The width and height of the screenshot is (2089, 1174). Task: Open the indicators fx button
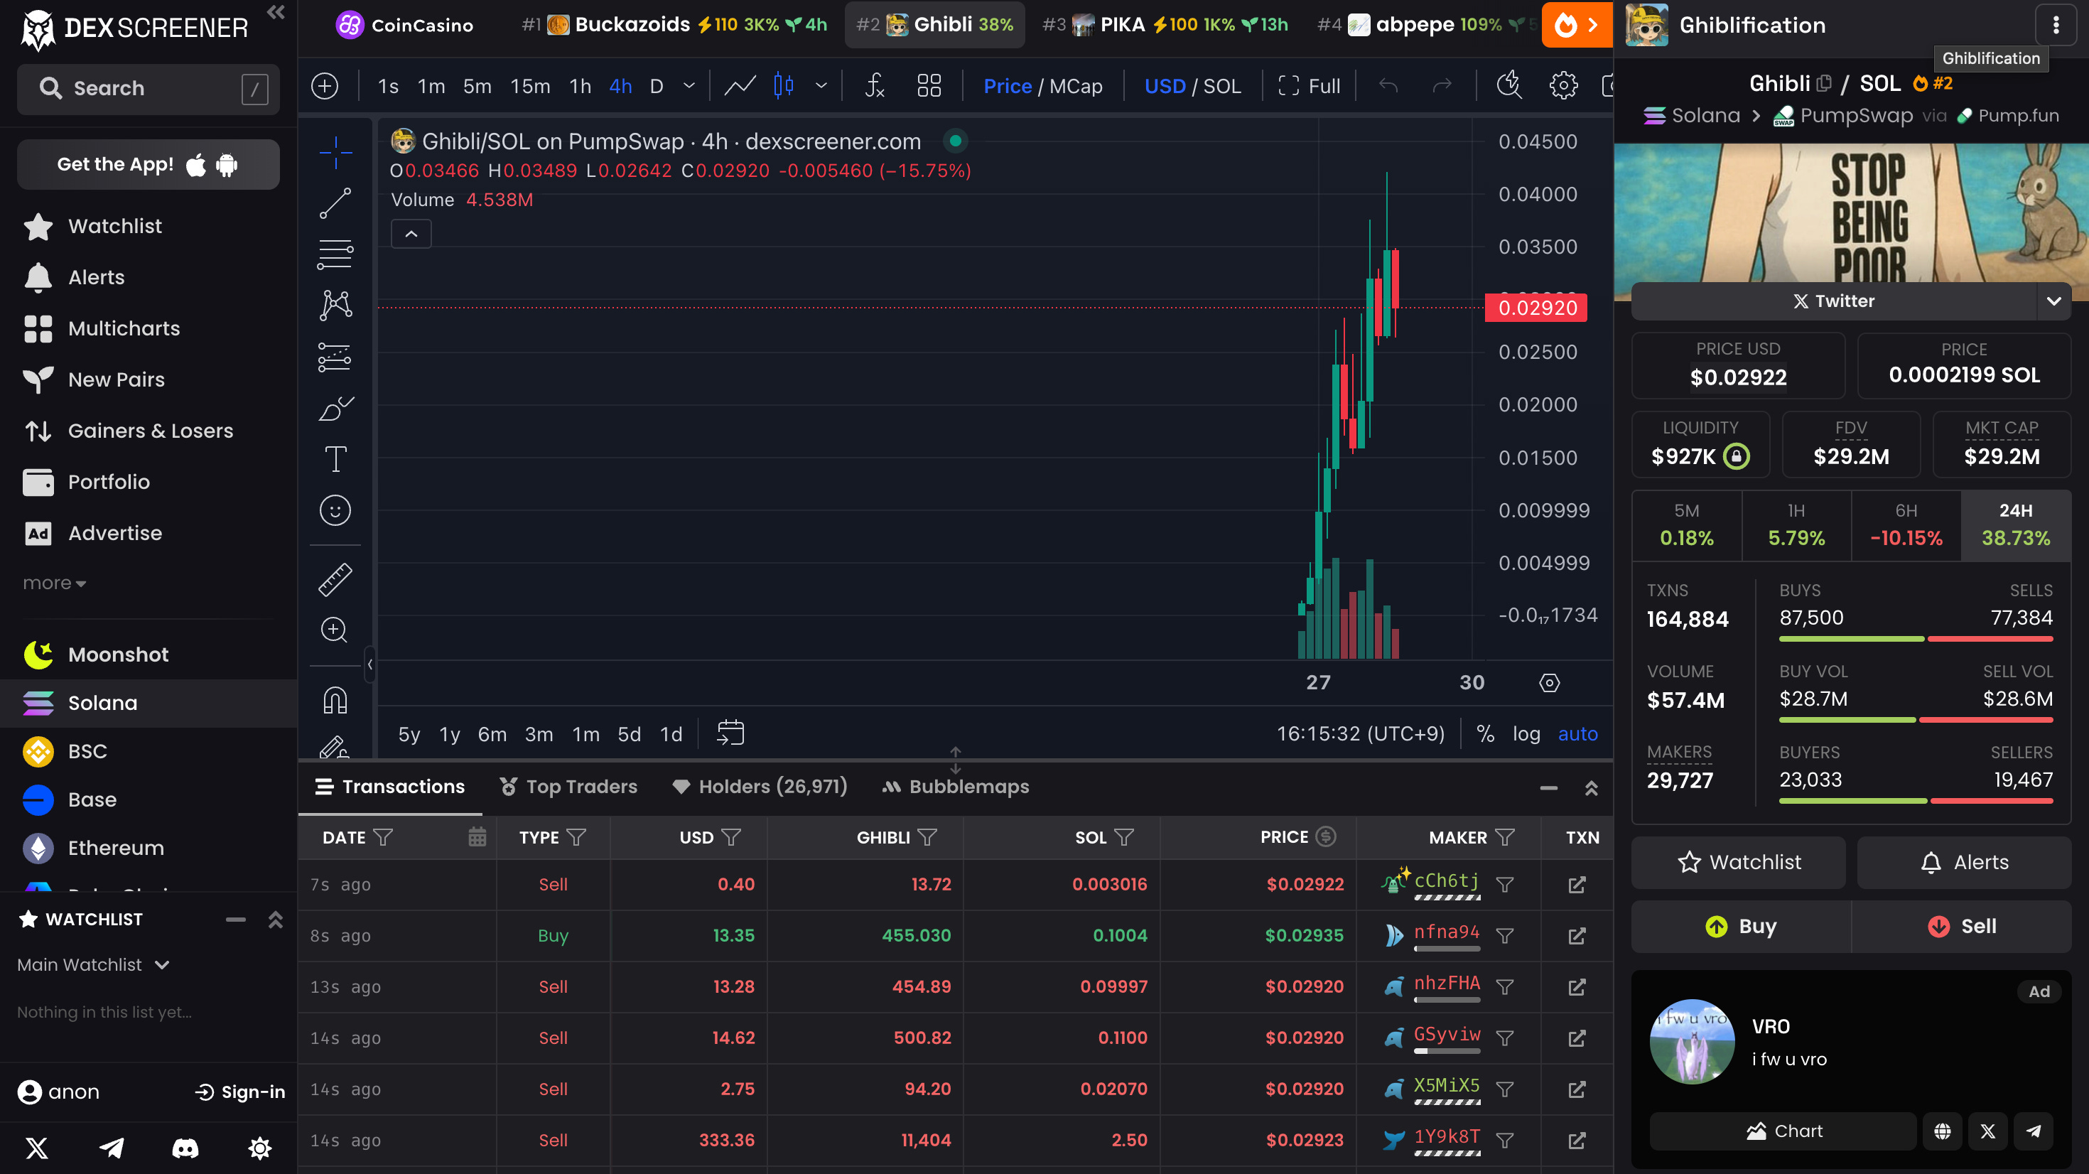click(x=874, y=86)
